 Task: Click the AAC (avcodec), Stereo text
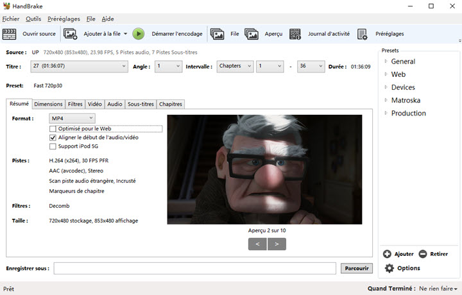coord(76,171)
